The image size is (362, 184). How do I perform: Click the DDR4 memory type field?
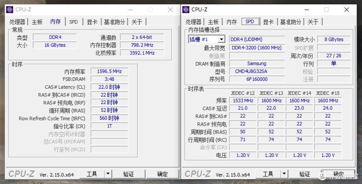click(x=55, y=37)
